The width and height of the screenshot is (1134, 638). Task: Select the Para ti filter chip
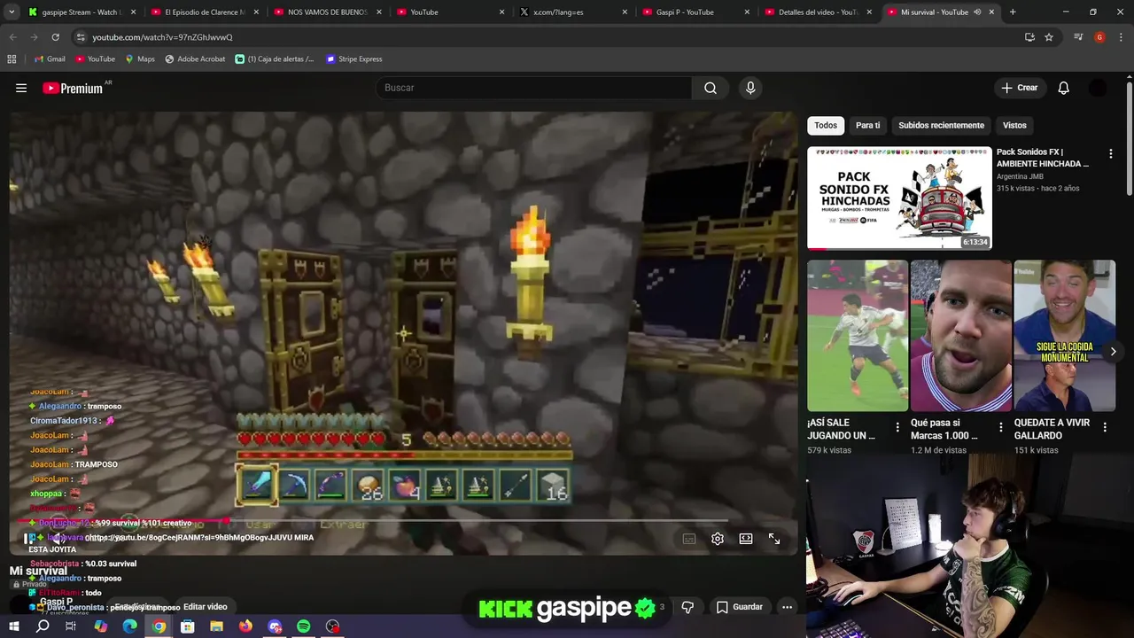(x=868, y=125)
